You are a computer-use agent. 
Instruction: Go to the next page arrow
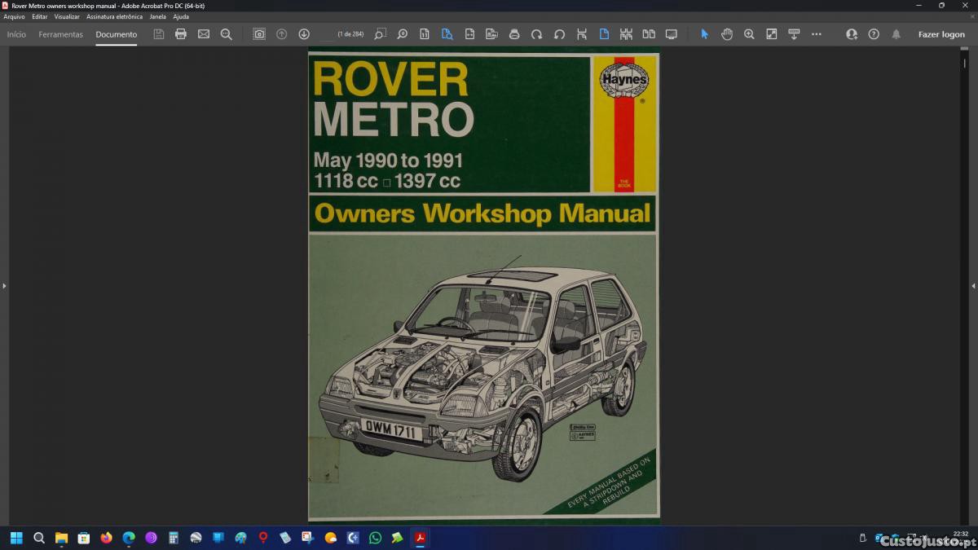pos(304,34)
